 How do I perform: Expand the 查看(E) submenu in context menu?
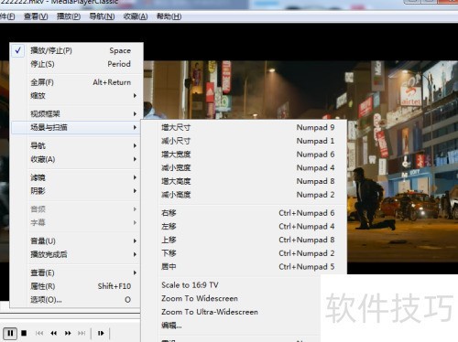click(x=76, y=273)
